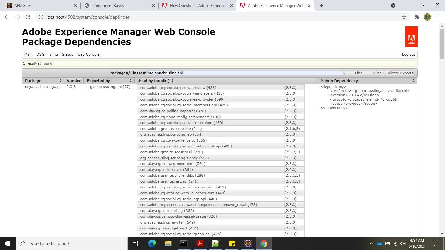Open Adobe Acrobat from the taskbar
This screenshot has width=445, height=250.
(200, 243)
